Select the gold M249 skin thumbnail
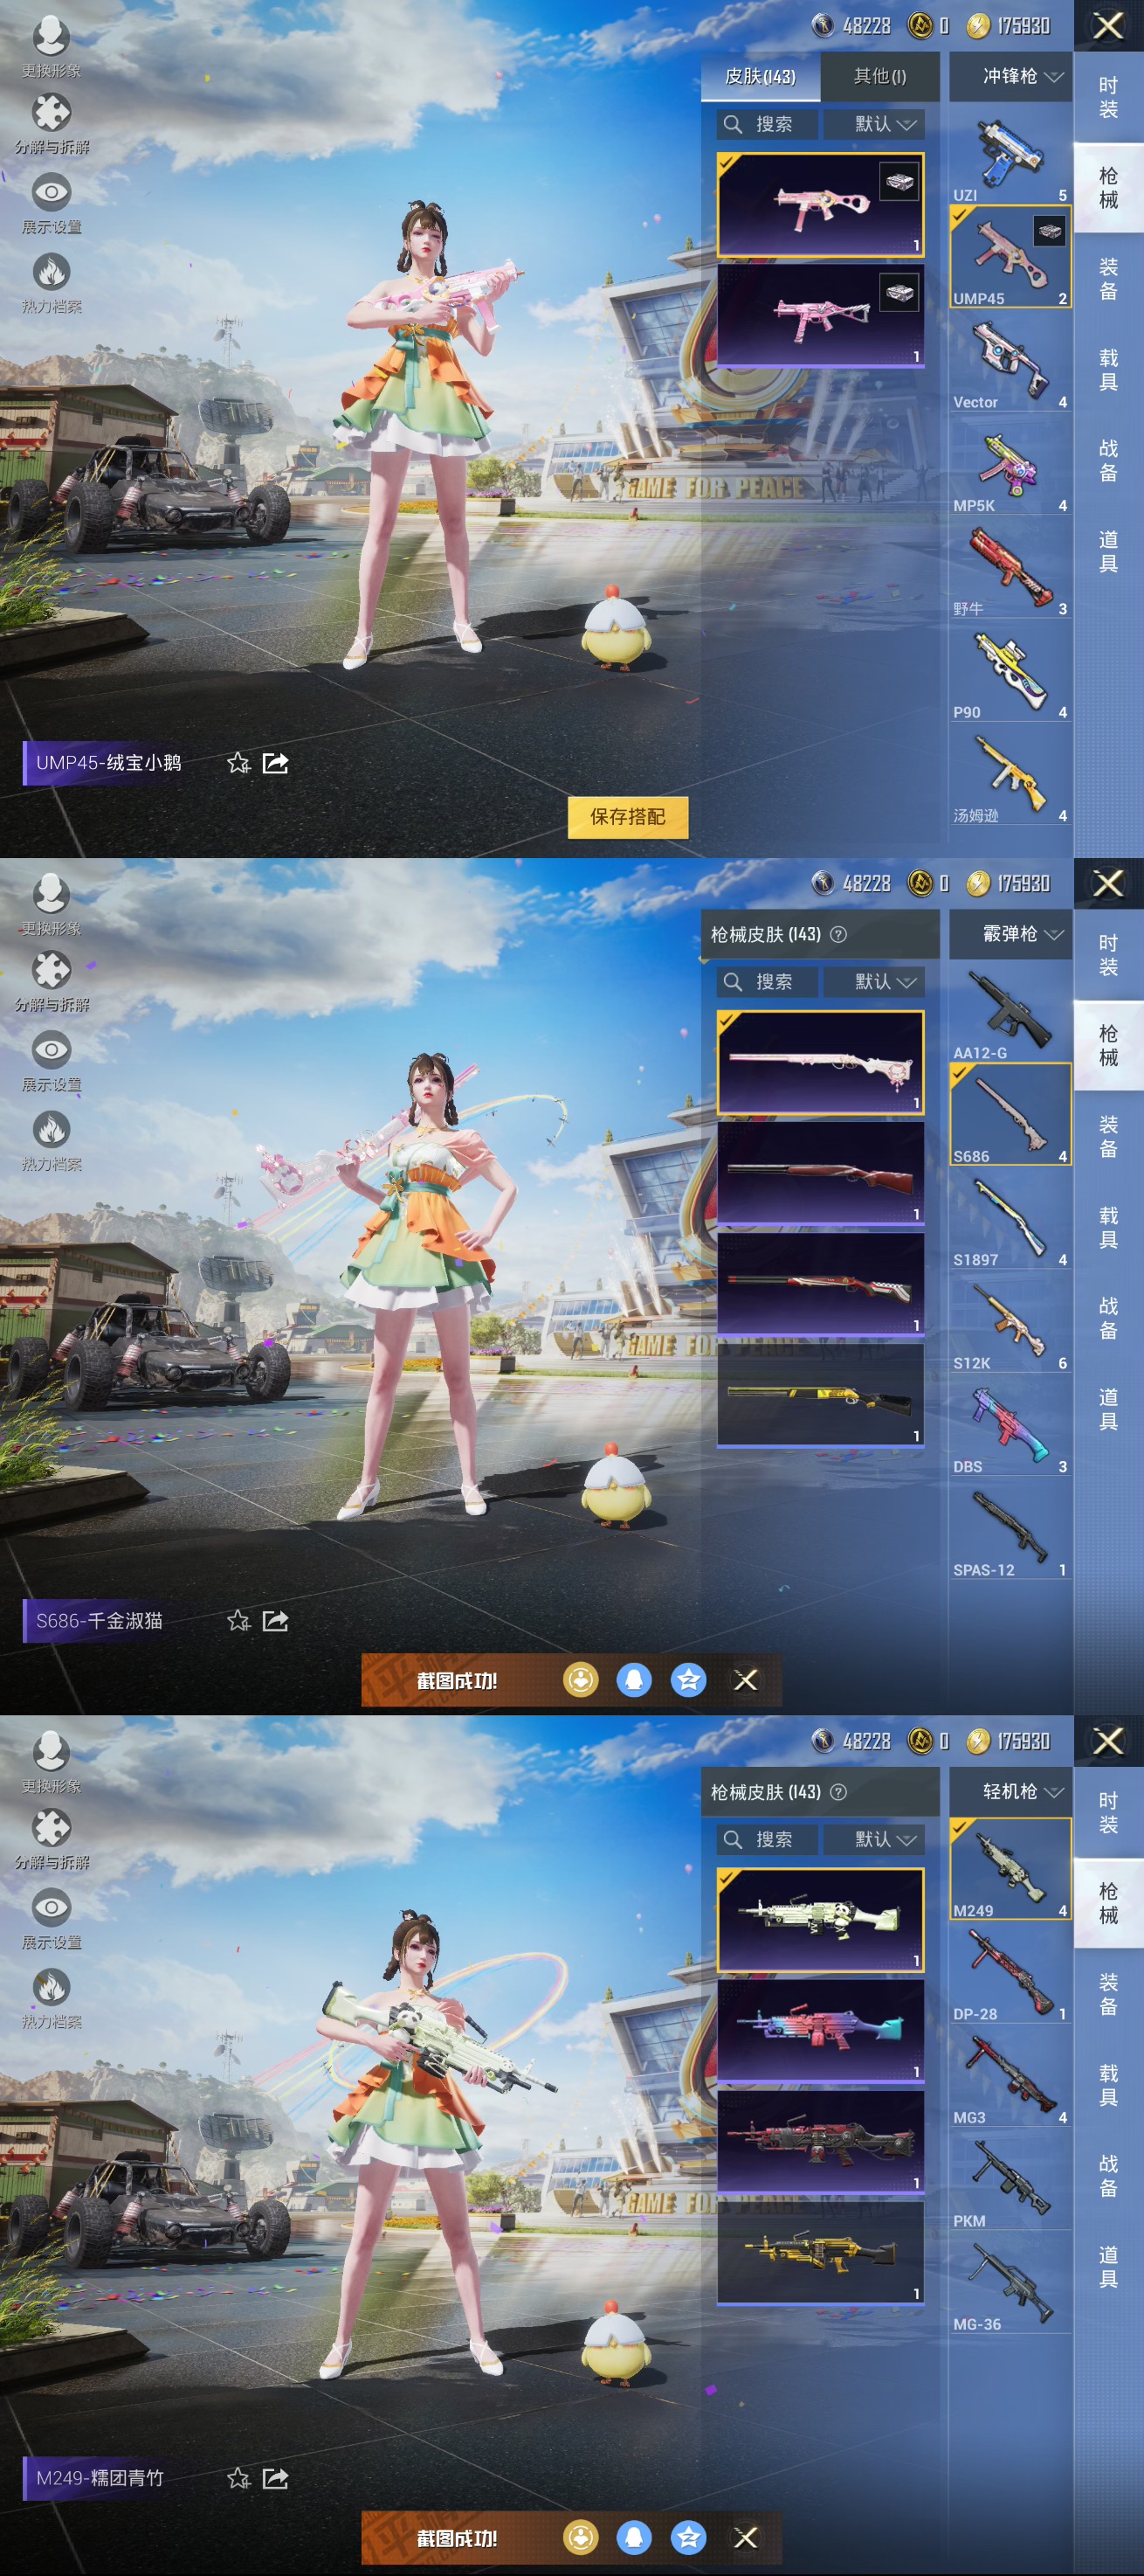This screenshot has width=1144, height=2576. 820,2253
